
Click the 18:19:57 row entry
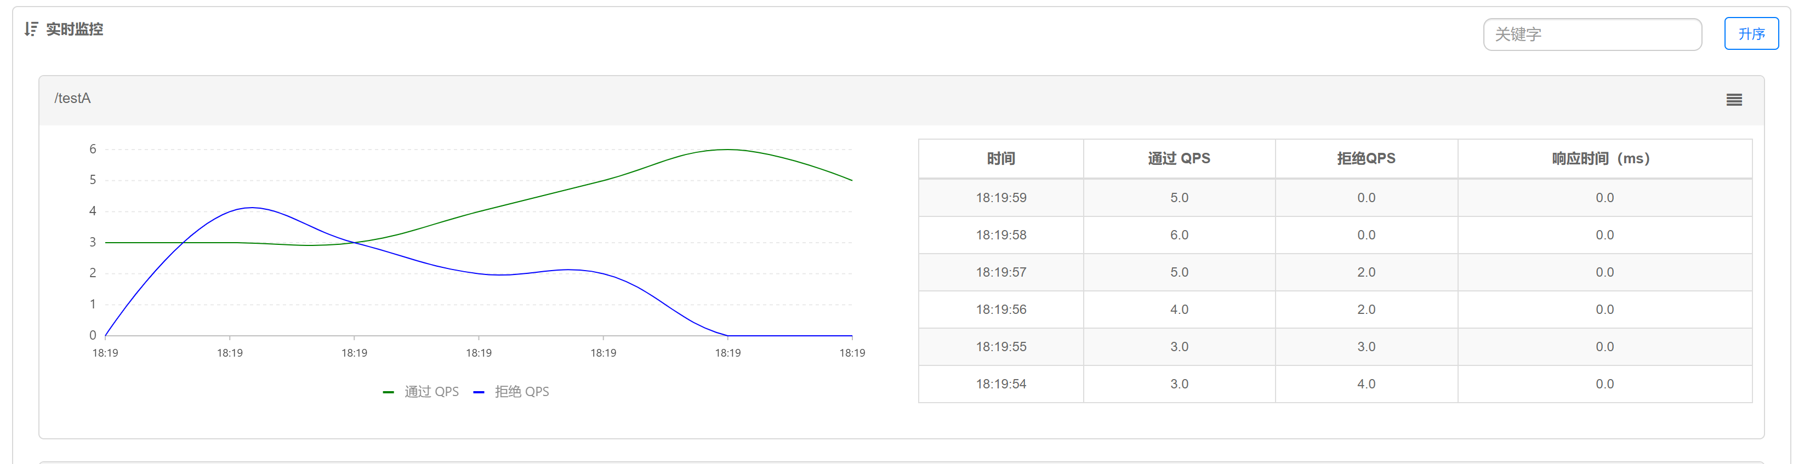click(1335, 272)
